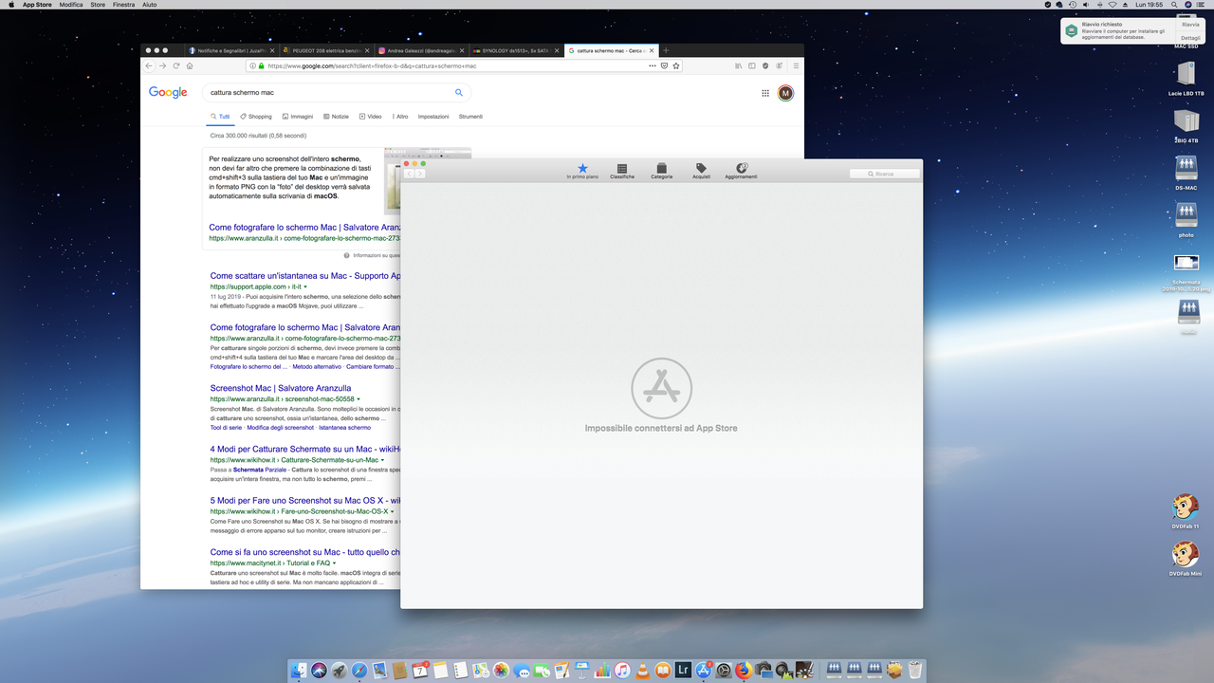Open the Categorie section in App Store
1214x683 pixels.
tap(661, 171)
